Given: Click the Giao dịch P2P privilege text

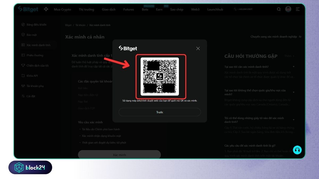Looking at the screenshot, I should coord(87,108).
